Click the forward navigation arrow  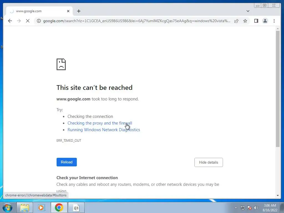pyautogui.click(x=19, y=21)
